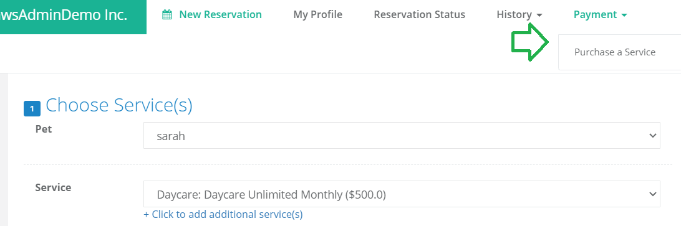Click the caret arrow next to History
This screenshot has height=226, width=681.
539,15
